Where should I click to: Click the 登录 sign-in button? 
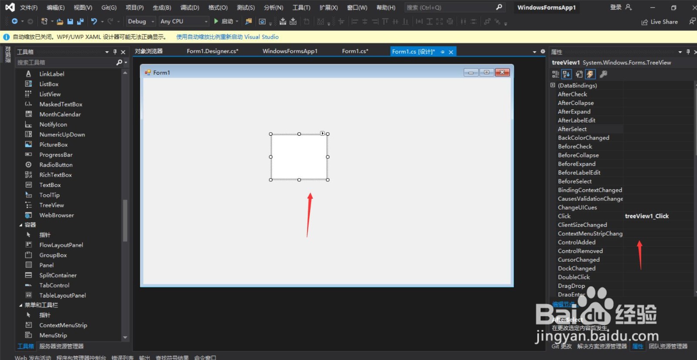[x=621, y=7]
